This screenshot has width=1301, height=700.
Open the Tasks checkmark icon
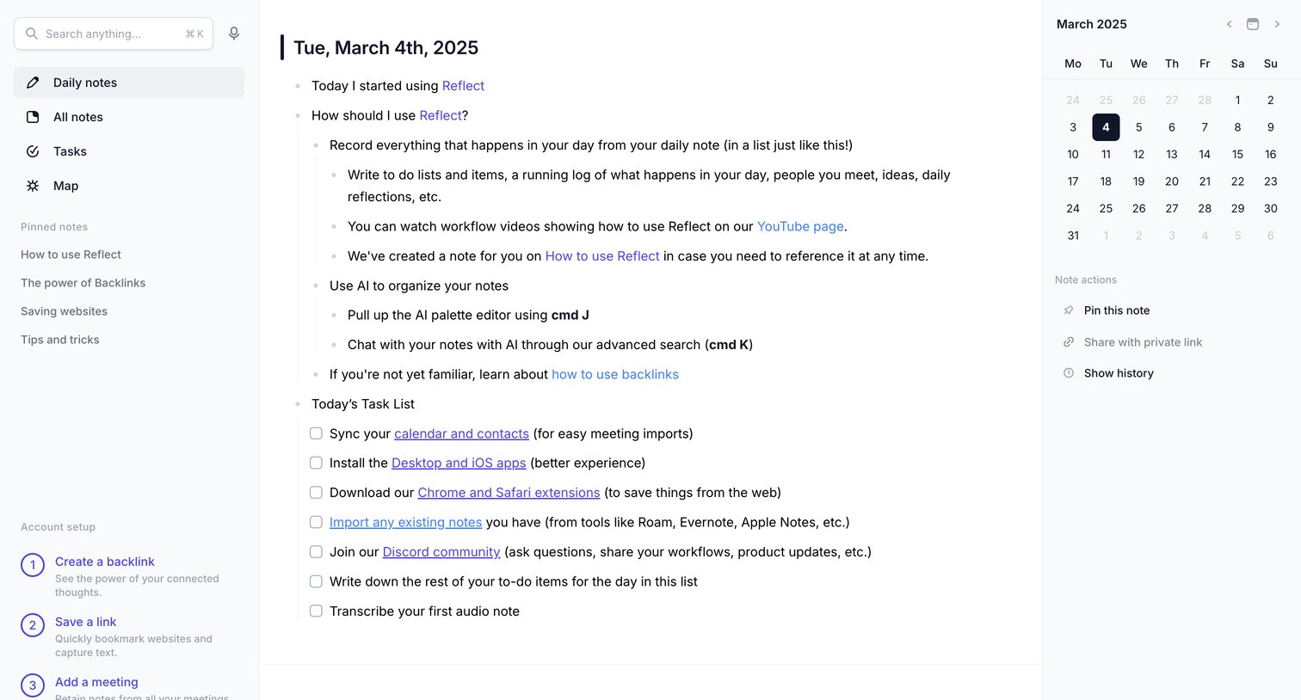pos(33,151)
